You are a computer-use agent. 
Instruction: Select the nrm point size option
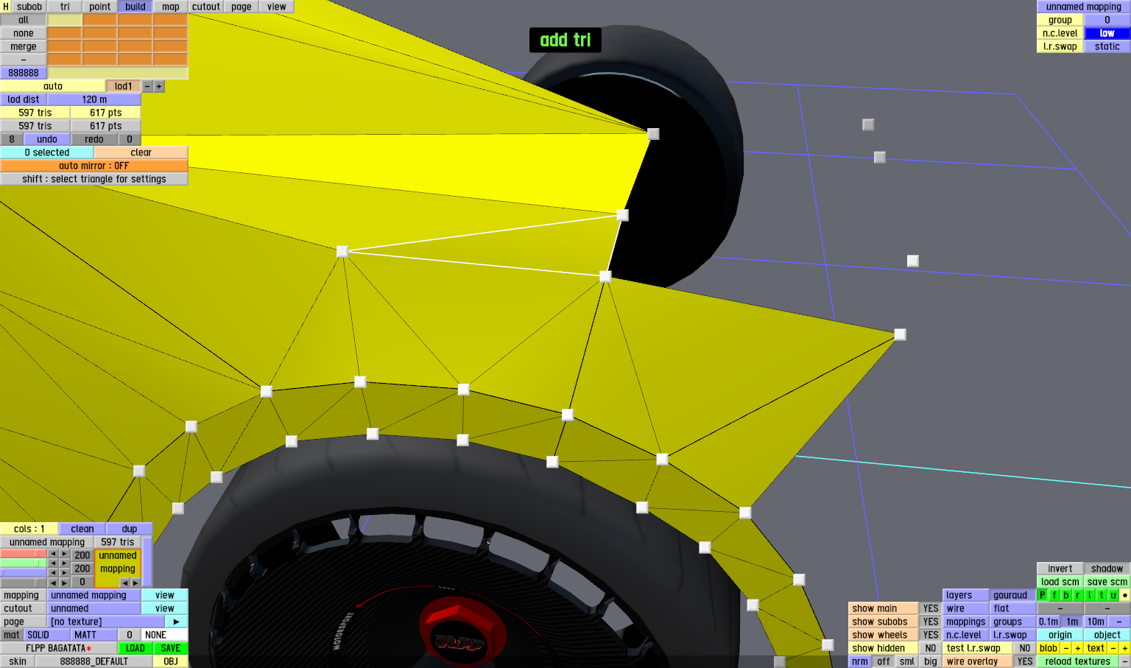tap(860, 661)
